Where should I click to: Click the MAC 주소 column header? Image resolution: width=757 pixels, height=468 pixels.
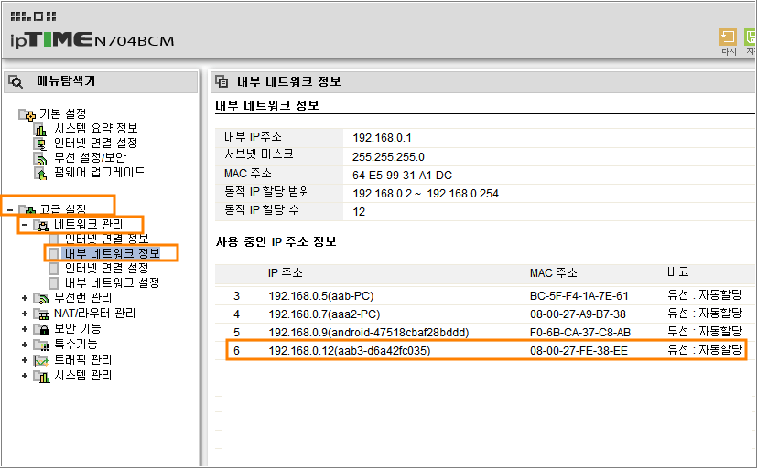pyautogui.click(x=553, y=272)
